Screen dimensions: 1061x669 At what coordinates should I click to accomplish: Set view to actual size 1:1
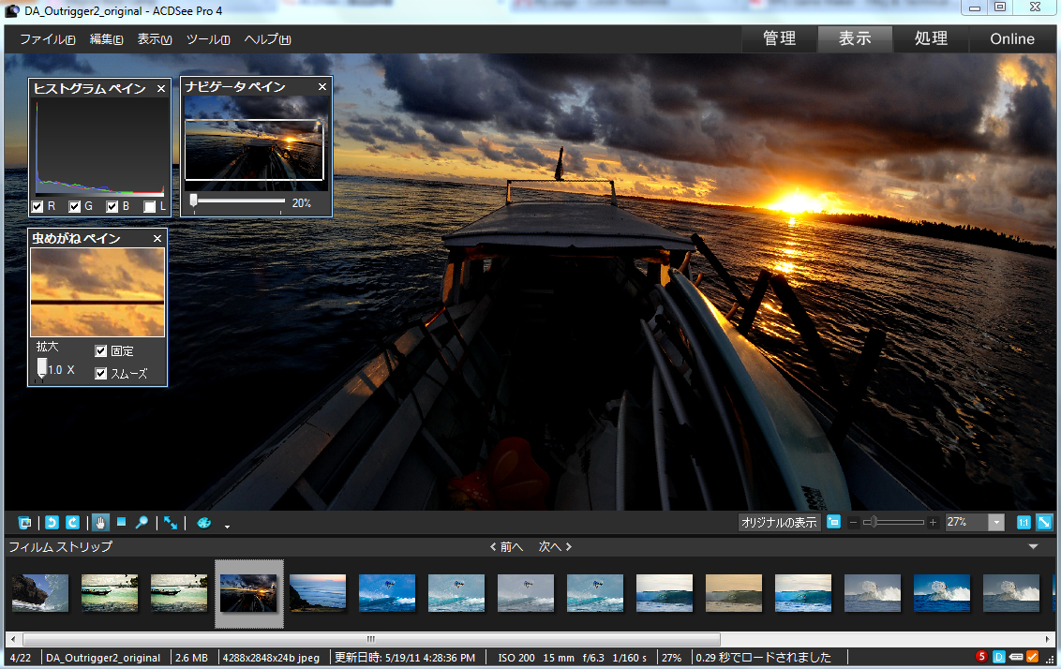(x=1024, y=522)
